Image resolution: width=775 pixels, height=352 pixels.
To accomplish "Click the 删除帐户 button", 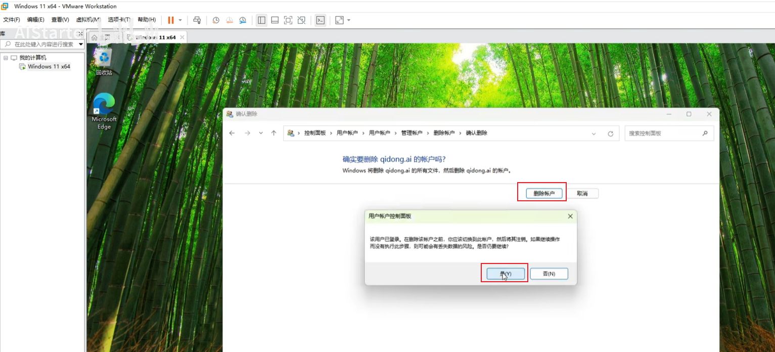I will pos(543,193).
